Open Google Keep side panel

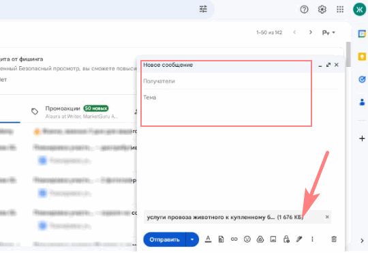(x=362, y=57)
